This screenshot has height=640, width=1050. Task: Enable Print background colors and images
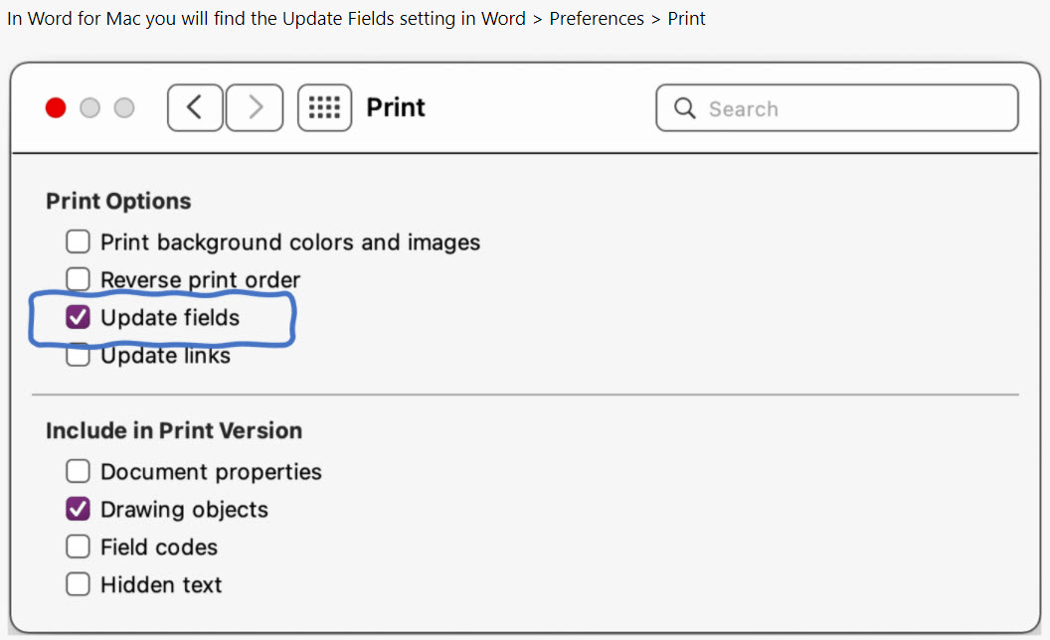coord(78,241)
